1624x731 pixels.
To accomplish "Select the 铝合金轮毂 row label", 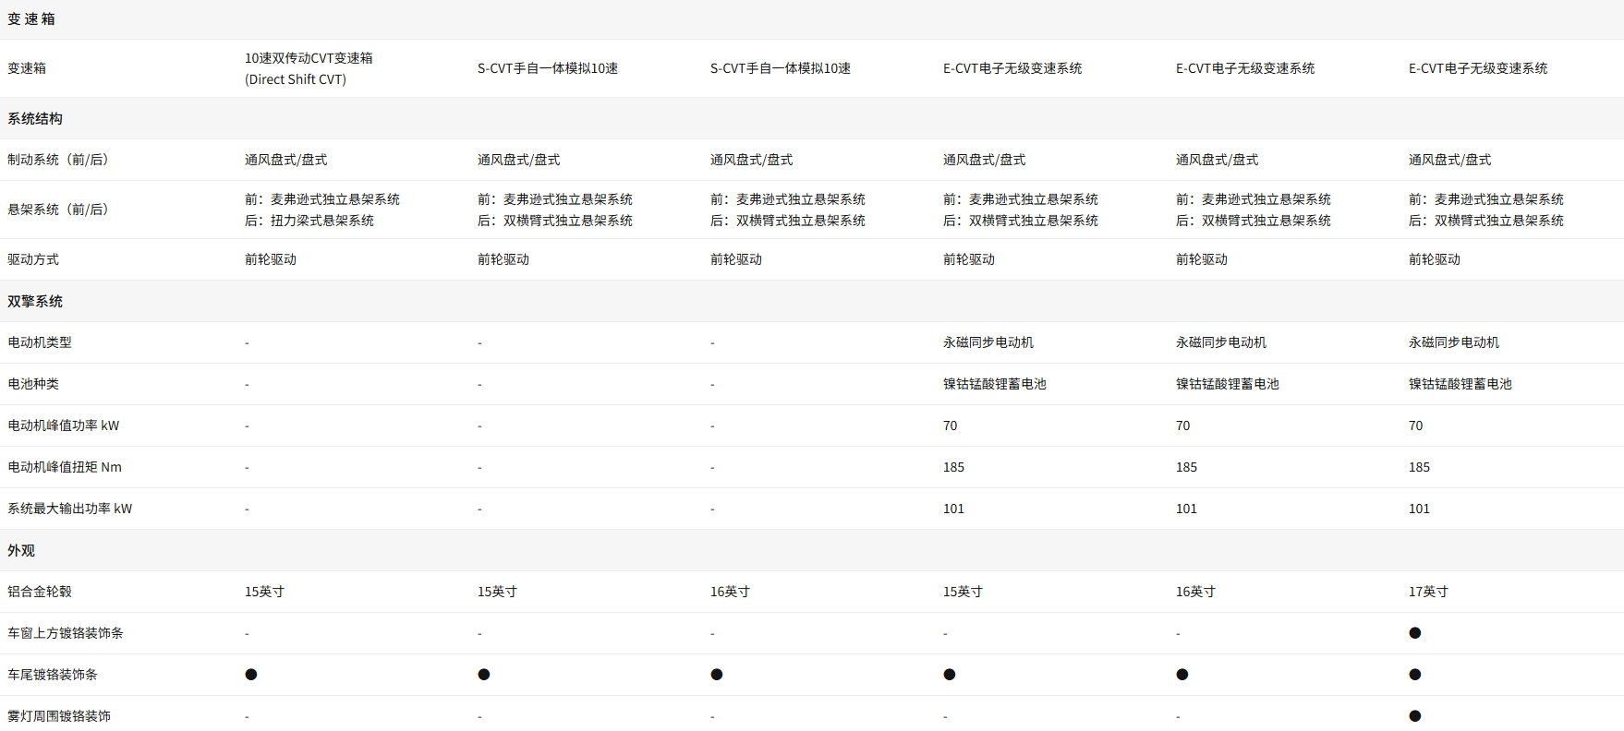I will tap(40, 592).
